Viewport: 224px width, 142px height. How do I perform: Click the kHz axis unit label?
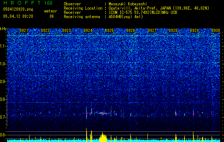tap(3, 29)
